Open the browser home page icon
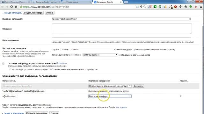This screenshot has width=204, height=114. pos(16,7)
